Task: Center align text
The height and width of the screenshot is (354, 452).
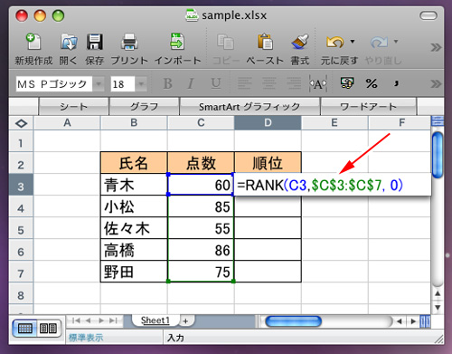Action: pyautogui.click(x=268, y=83)
